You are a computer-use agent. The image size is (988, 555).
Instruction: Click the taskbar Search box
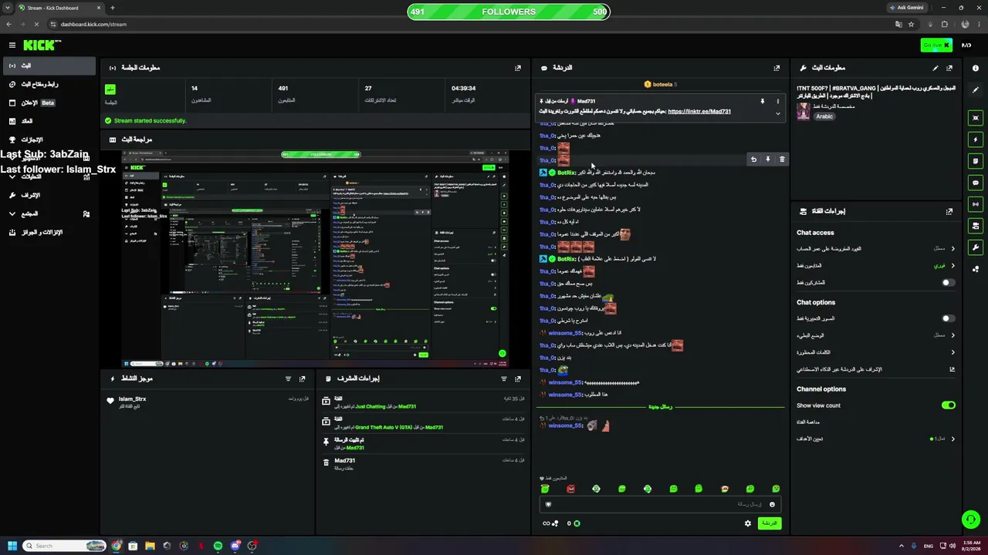pyautogui.click(x=64, y=546)
